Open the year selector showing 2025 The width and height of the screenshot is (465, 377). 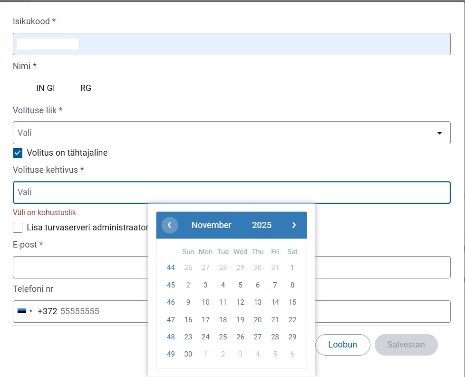coord(262,225)
